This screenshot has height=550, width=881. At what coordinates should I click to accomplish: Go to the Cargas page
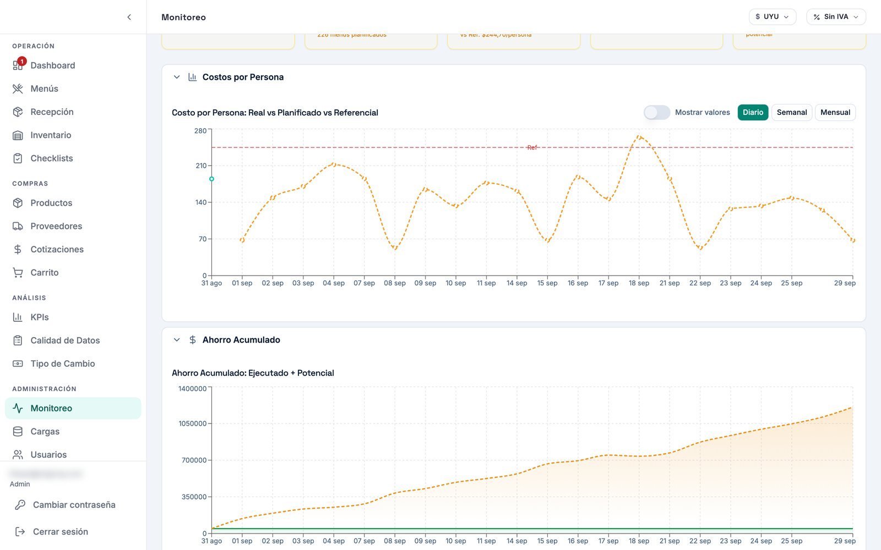coord(73,431)
